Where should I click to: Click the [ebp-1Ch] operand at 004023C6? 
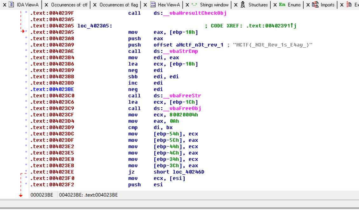click(x=184, y=102)
